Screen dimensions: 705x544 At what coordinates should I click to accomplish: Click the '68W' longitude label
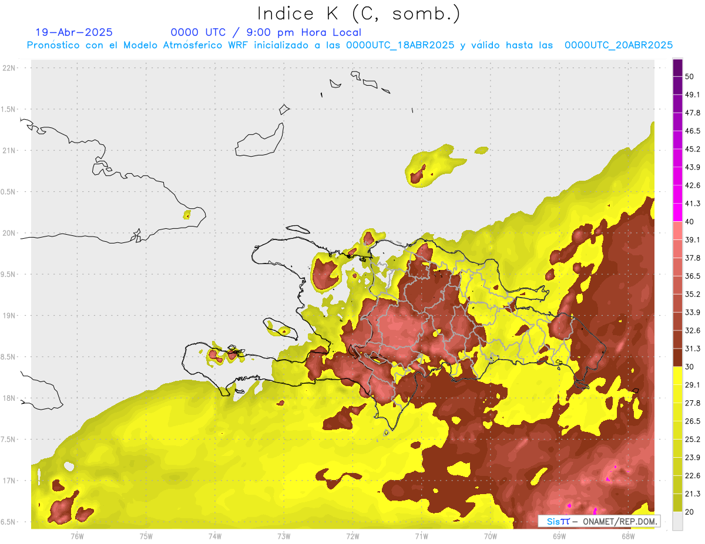coord(628,536)
